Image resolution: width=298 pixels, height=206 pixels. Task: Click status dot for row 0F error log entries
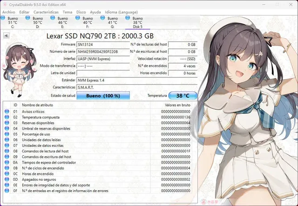click(x=7, y=191)
